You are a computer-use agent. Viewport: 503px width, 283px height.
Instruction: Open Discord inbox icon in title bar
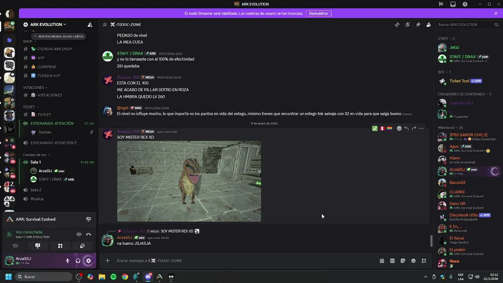click(453, 4)
